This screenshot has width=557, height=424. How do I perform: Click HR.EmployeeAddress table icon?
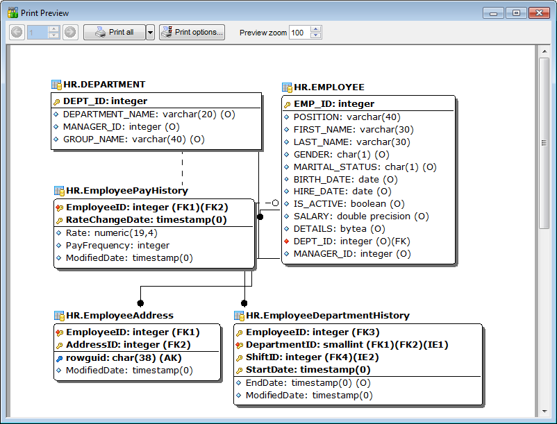59,316
